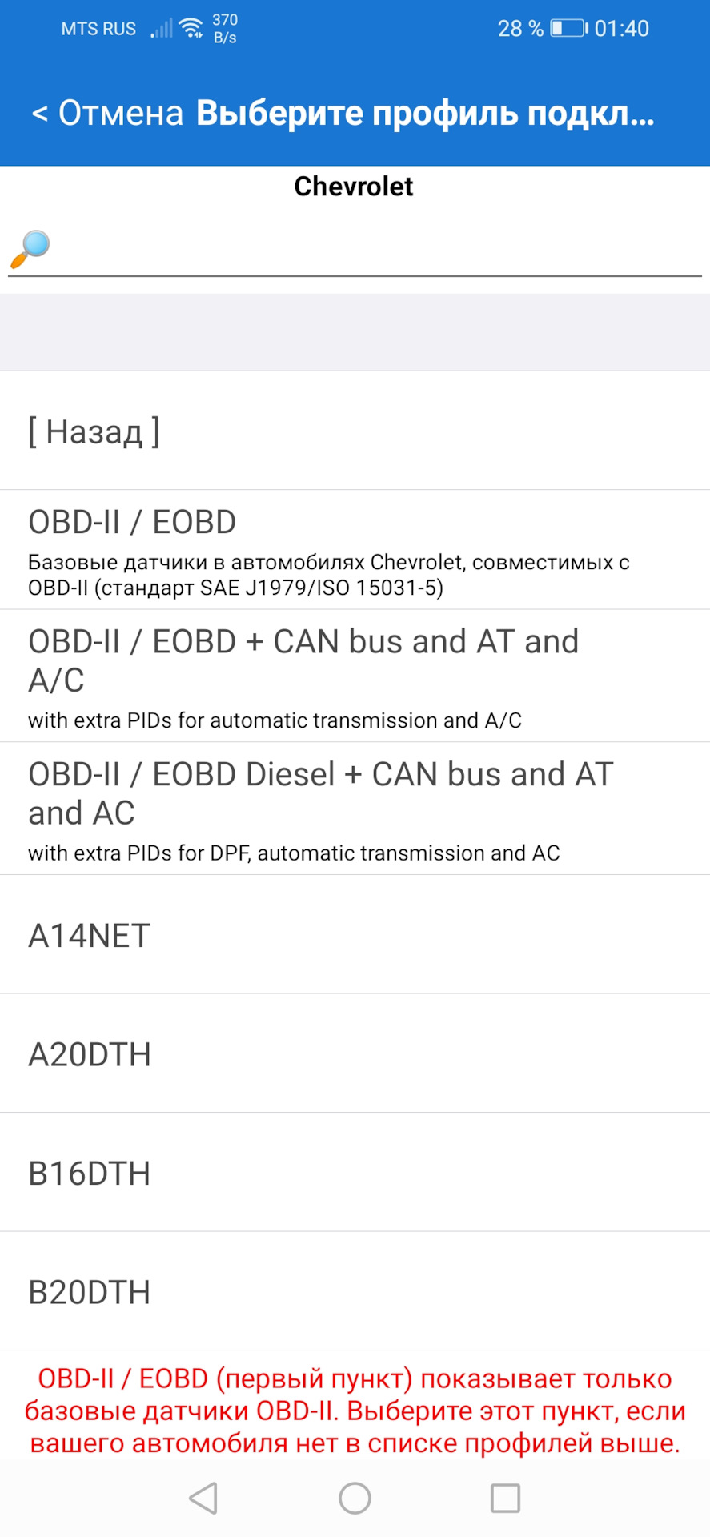This screenshot has width=710, height=1537.
Task: Tap the magnifying glass search icon
Action: pyautogui.click(x=30, y=249)
